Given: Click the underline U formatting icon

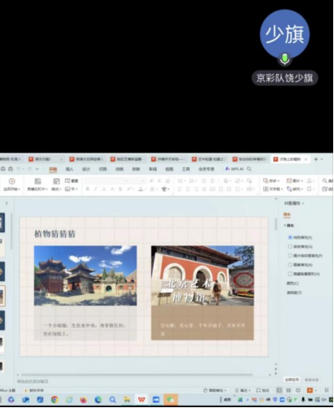Looking at the screenshot, I should (104, 189).
